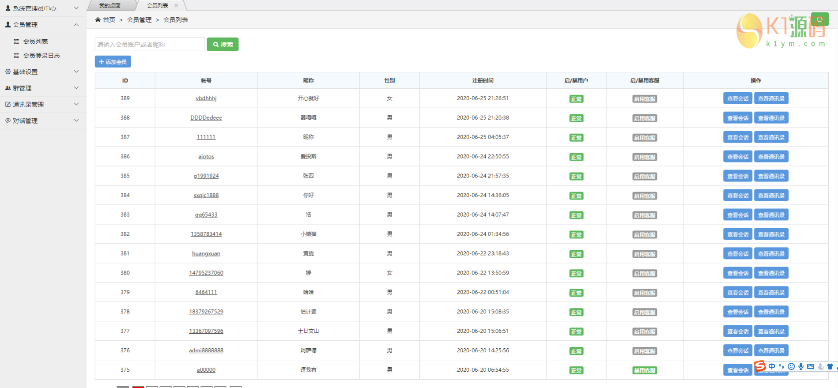Toggle 启用客服 for user DDDDedeee
Screen dimensions: 838x388
point(645,118)
